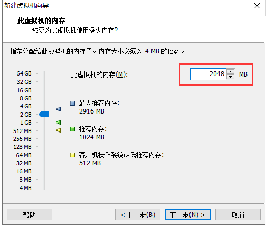The image size is (266, 226).
Task: Increase memory with the spinner up arrow
Action: tap(231, 71)
